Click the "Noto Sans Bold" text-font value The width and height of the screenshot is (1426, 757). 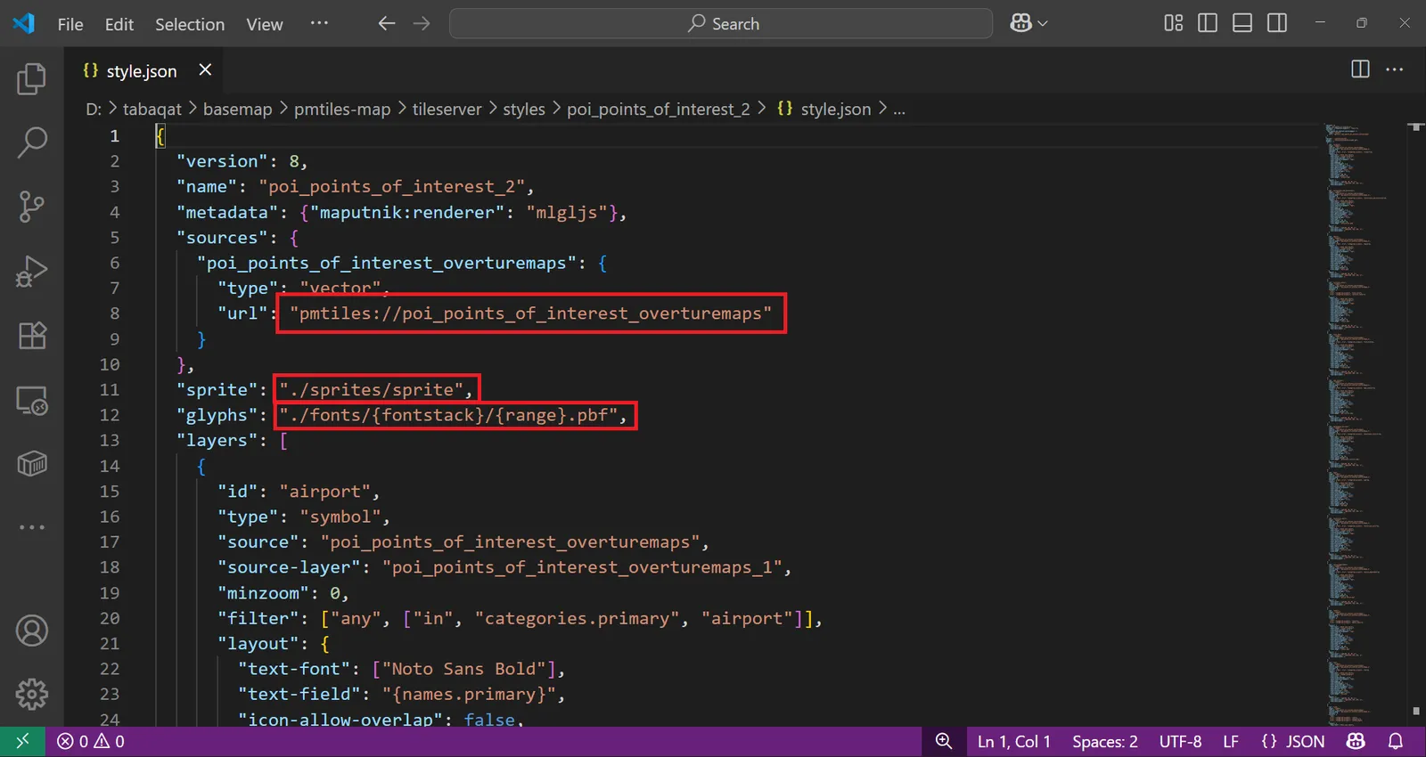(463, 669)
